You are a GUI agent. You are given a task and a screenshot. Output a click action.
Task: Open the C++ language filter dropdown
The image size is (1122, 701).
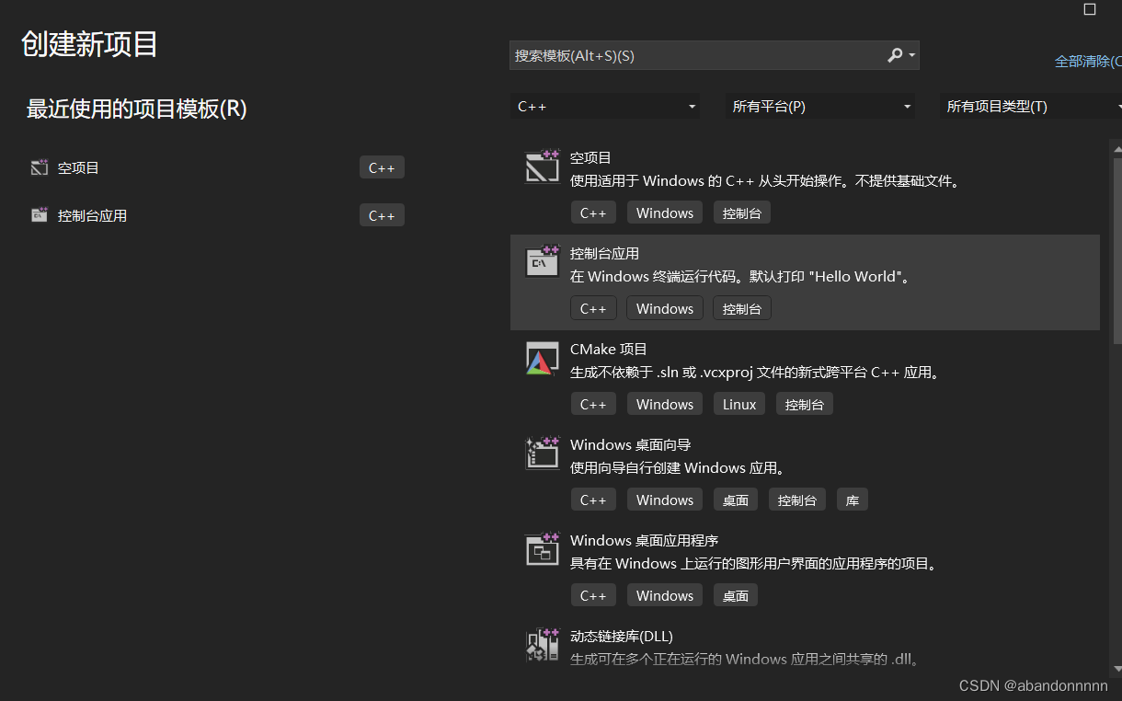coord(605,106)
